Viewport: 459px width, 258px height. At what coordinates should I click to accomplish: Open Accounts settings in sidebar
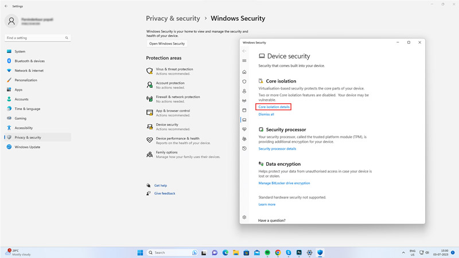coord(37,99)
